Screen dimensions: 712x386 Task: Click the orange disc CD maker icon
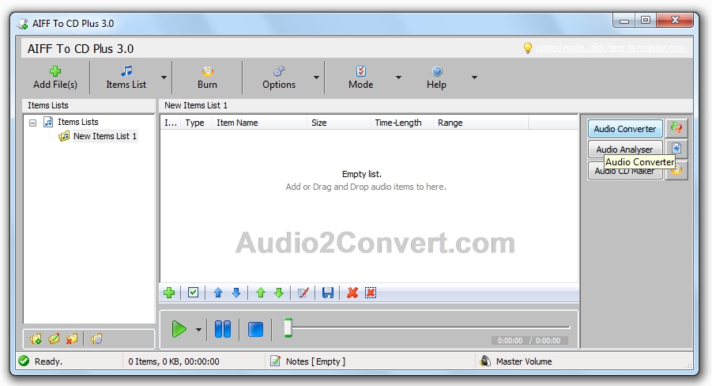[677, 171]
